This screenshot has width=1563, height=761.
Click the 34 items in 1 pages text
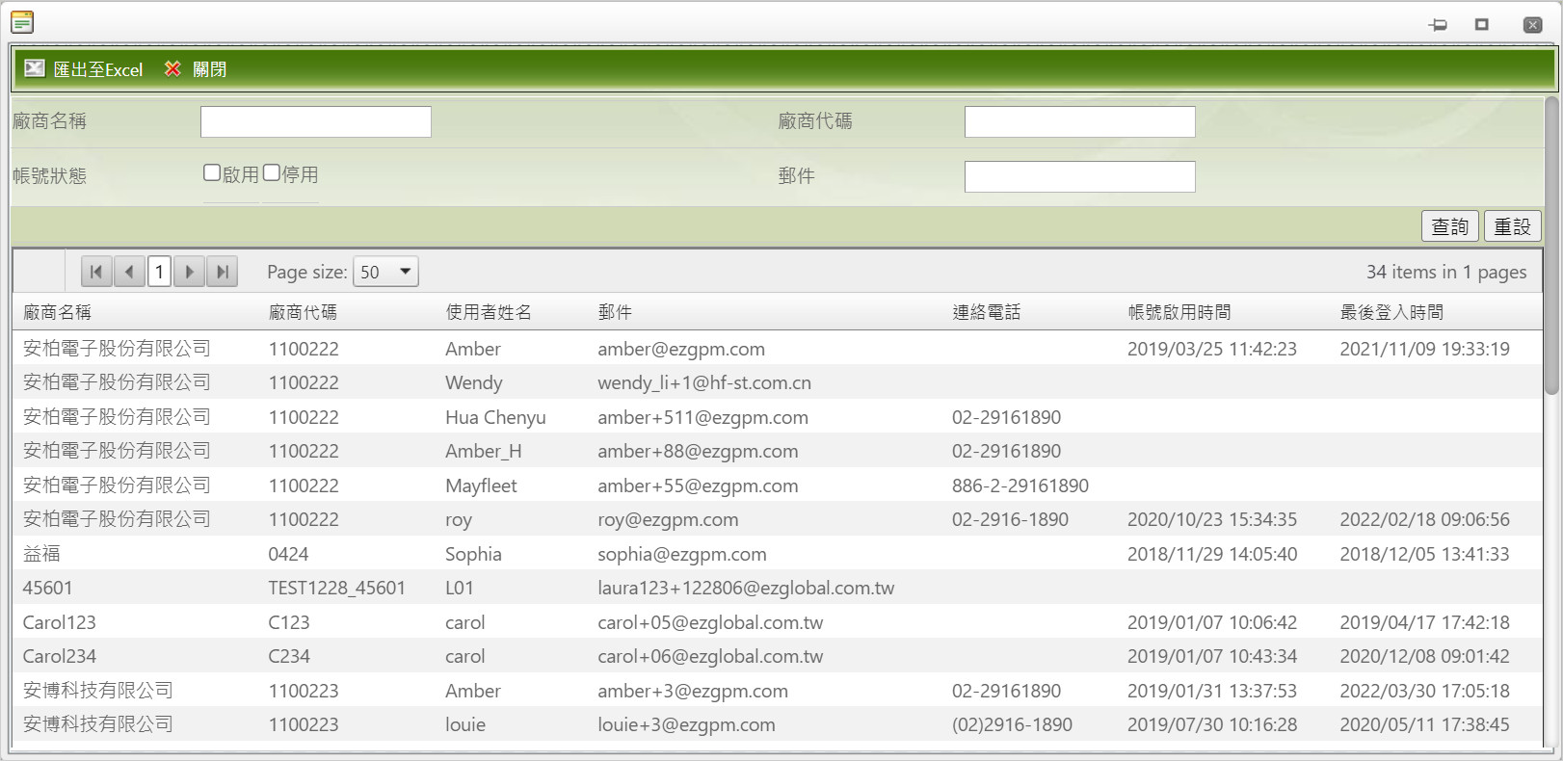pyautogui.click(x=1446, y=272)
